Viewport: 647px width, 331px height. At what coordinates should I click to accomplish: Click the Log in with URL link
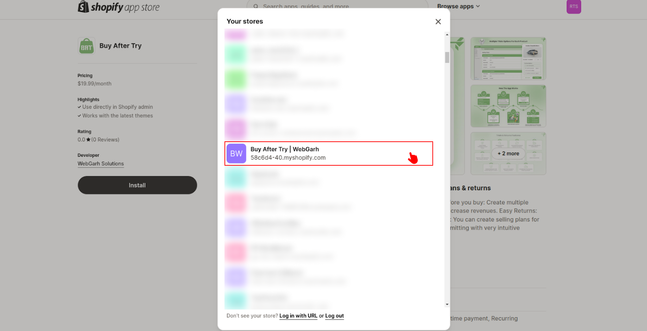tap(298, 316)
